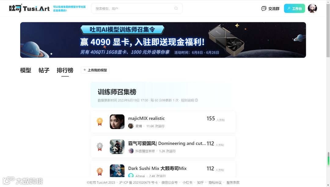Open Dark Sushi Mix model title

pyautogui.click(x=157, y=168)
